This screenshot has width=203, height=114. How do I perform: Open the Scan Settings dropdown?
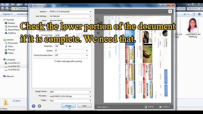tap(70, 16)
